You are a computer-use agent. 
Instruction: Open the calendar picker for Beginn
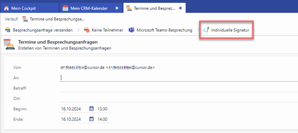[x=92, y=109]
